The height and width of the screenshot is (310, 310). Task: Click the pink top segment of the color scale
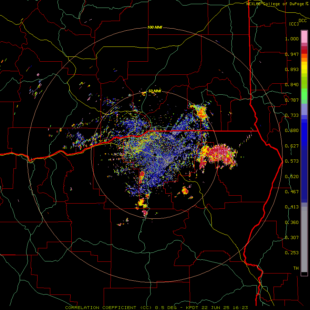point(304,37)
